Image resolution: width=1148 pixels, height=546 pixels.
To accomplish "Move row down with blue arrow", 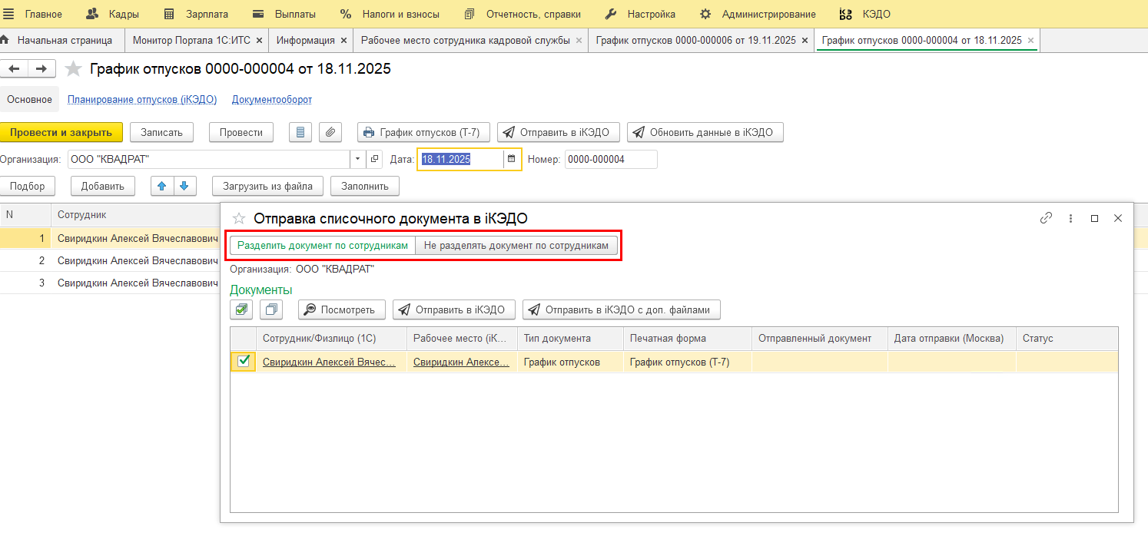I will point(184,186).
